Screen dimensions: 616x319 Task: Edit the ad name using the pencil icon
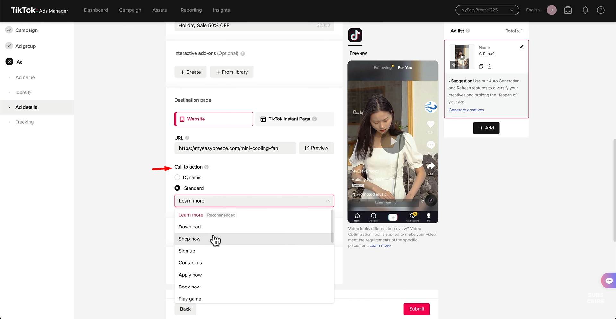[521, 47]
